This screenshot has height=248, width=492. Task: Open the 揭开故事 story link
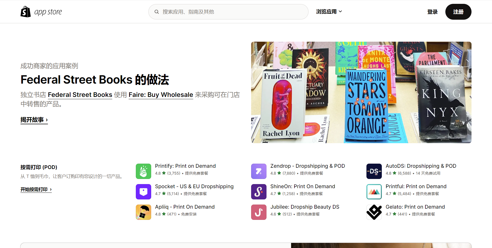(x=34, y=120)
